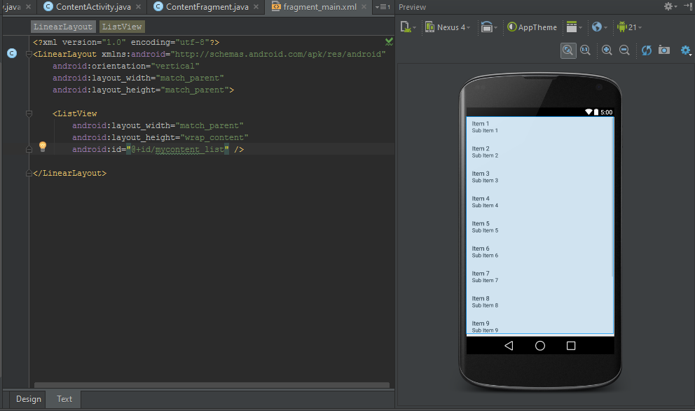Show the hidden tabs list
This screenshot has width=695, height=411.
point(383,6)
